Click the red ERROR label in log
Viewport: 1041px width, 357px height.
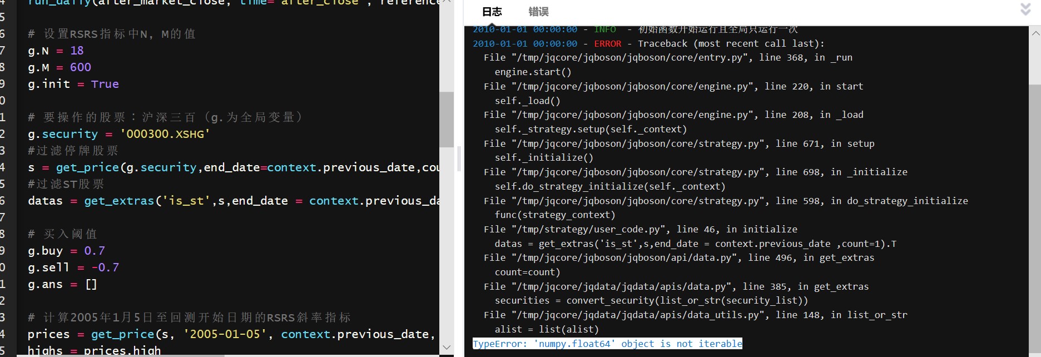pos(607,43)
